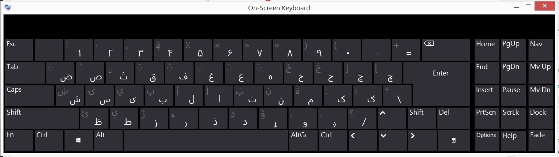This screenshot has height=157, width=559.
Task: Click the space bar key
Action: tap(206, 140)
